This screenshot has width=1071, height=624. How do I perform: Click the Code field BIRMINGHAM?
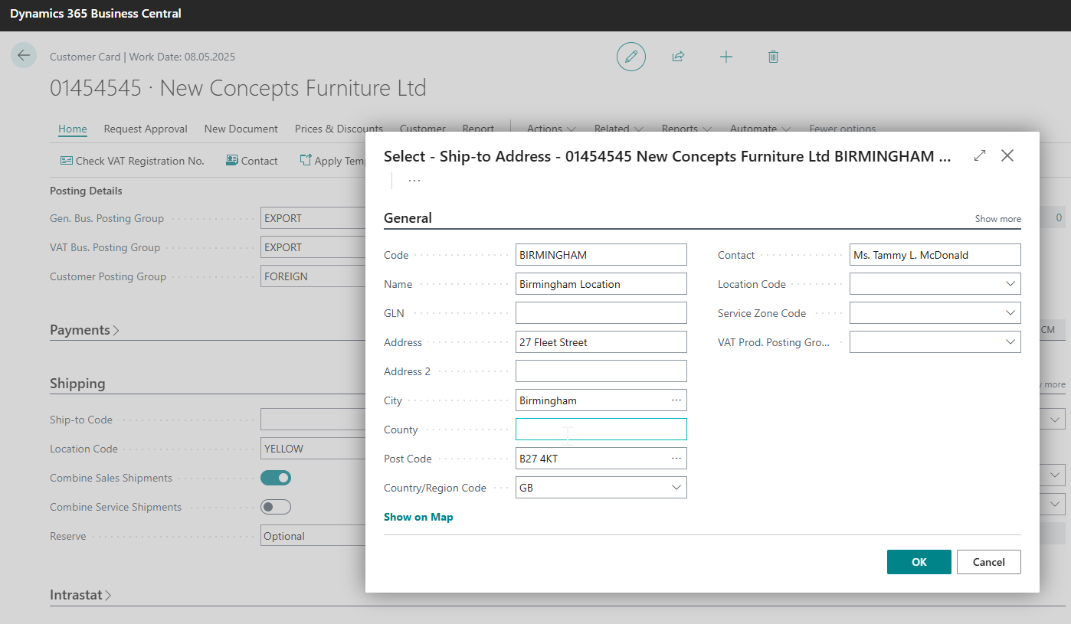(601, 255)
